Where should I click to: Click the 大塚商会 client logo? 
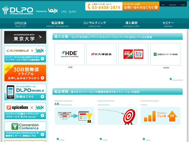101,54
